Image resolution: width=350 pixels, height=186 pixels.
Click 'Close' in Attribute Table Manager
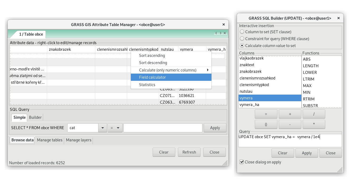pos(214,152)
